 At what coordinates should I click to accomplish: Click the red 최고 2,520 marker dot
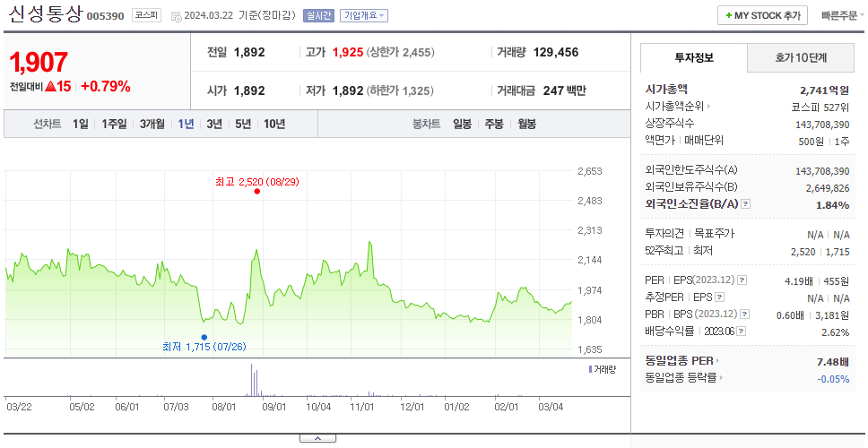coord(256,192)
